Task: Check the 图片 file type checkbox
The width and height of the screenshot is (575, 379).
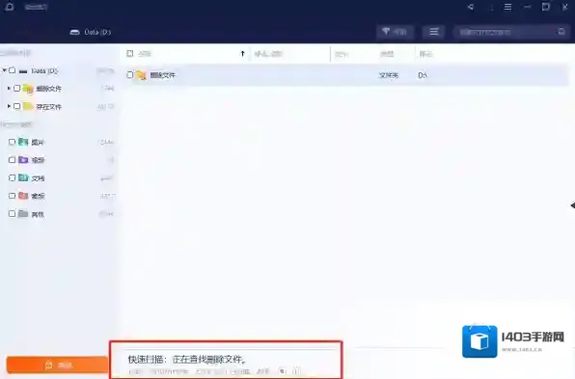Action: 13,142
